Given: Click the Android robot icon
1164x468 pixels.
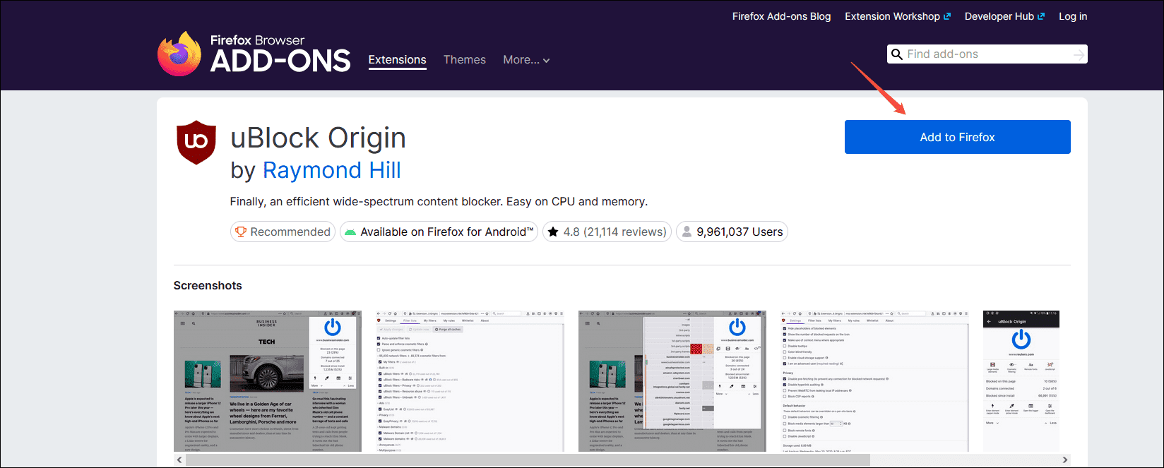Looking at the screenshot, I should pyautogui.click(x=350, y=232).
